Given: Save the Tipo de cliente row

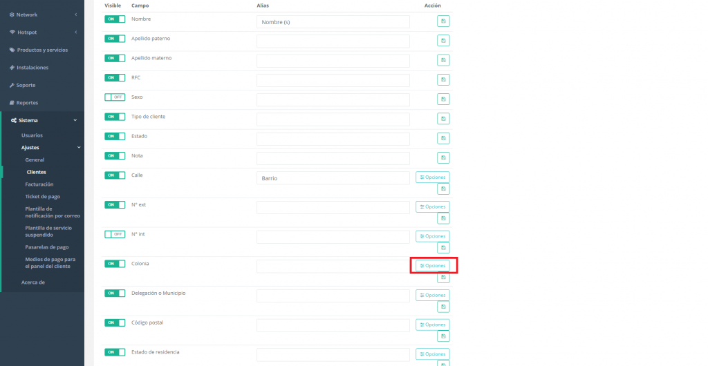Looking at the screenshot, I should pyautogui.click(x=443, y=119).
